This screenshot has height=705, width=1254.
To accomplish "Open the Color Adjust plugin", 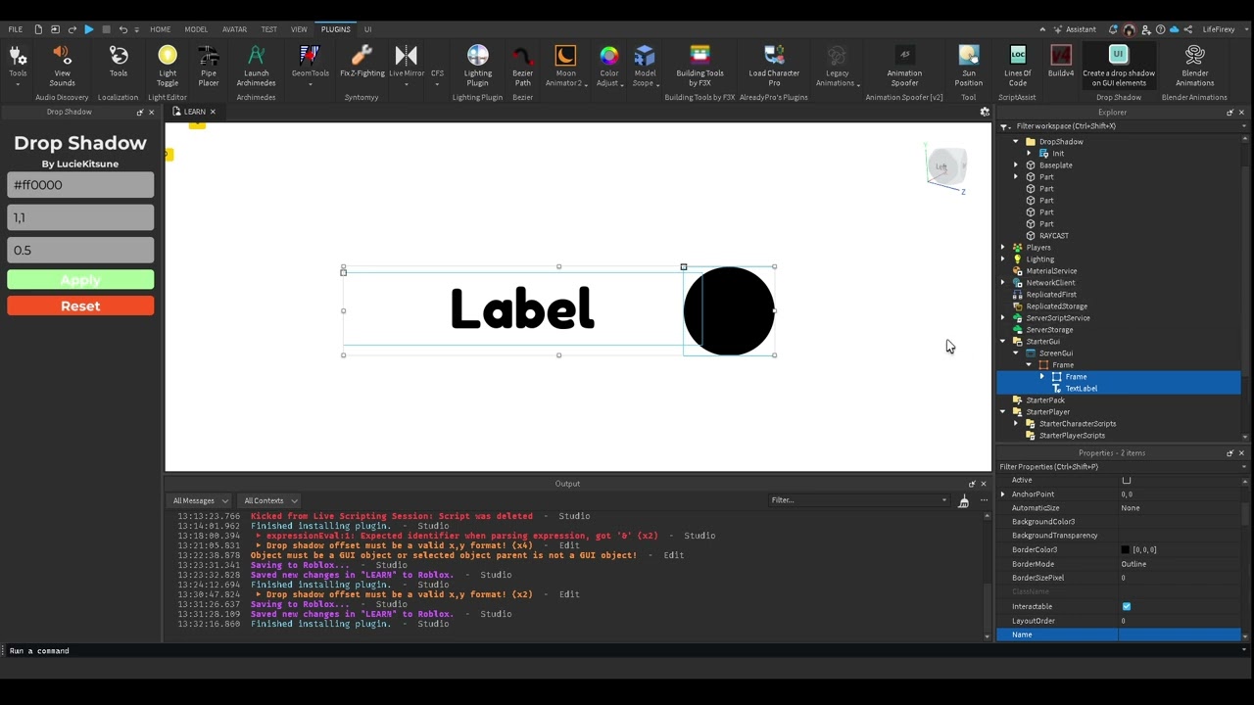I will click(608, 66).
